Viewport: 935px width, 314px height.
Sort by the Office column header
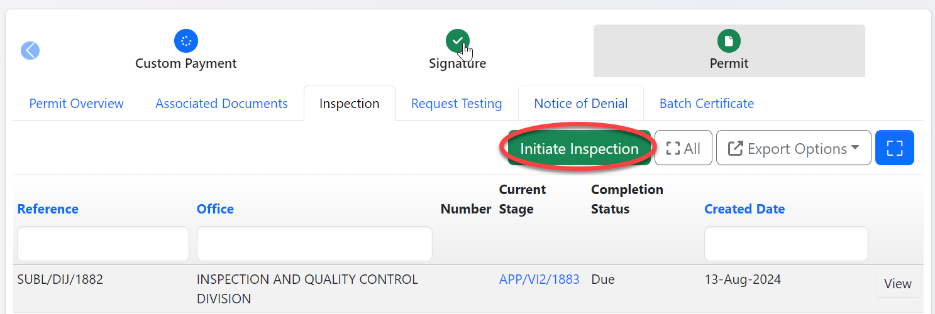click(215, 209)
